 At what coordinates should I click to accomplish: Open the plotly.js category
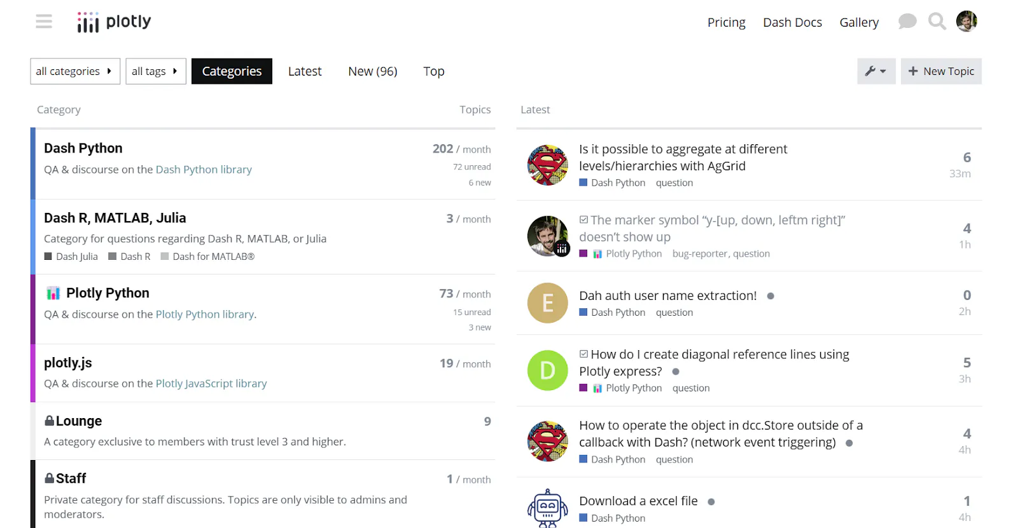click(x=68, y=363)
